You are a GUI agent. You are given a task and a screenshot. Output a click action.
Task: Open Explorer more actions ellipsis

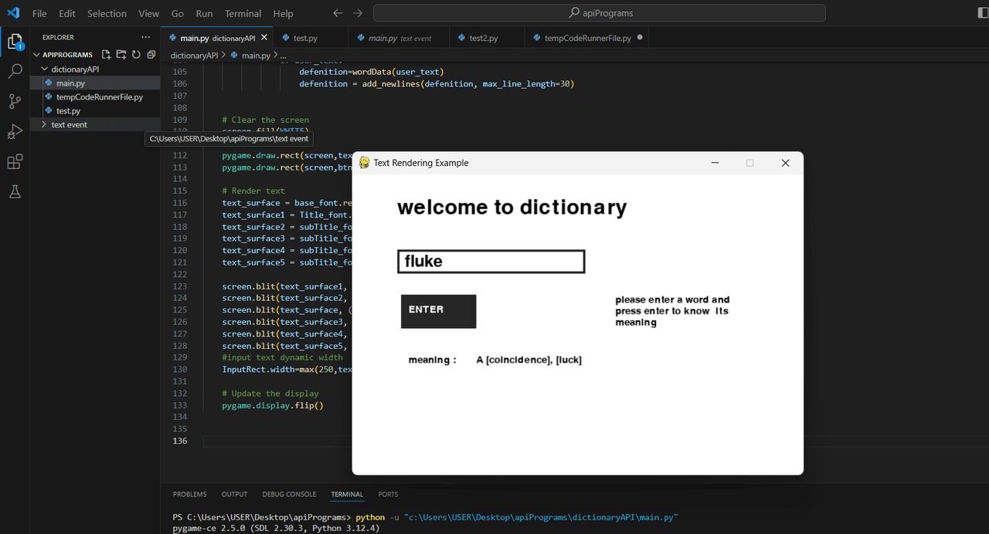(x=146, y=37)
